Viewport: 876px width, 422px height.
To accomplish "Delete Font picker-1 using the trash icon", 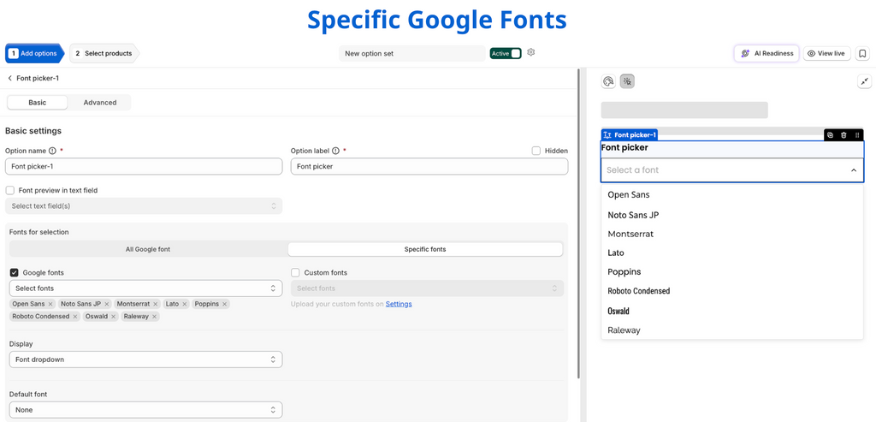I will point(843,135).
